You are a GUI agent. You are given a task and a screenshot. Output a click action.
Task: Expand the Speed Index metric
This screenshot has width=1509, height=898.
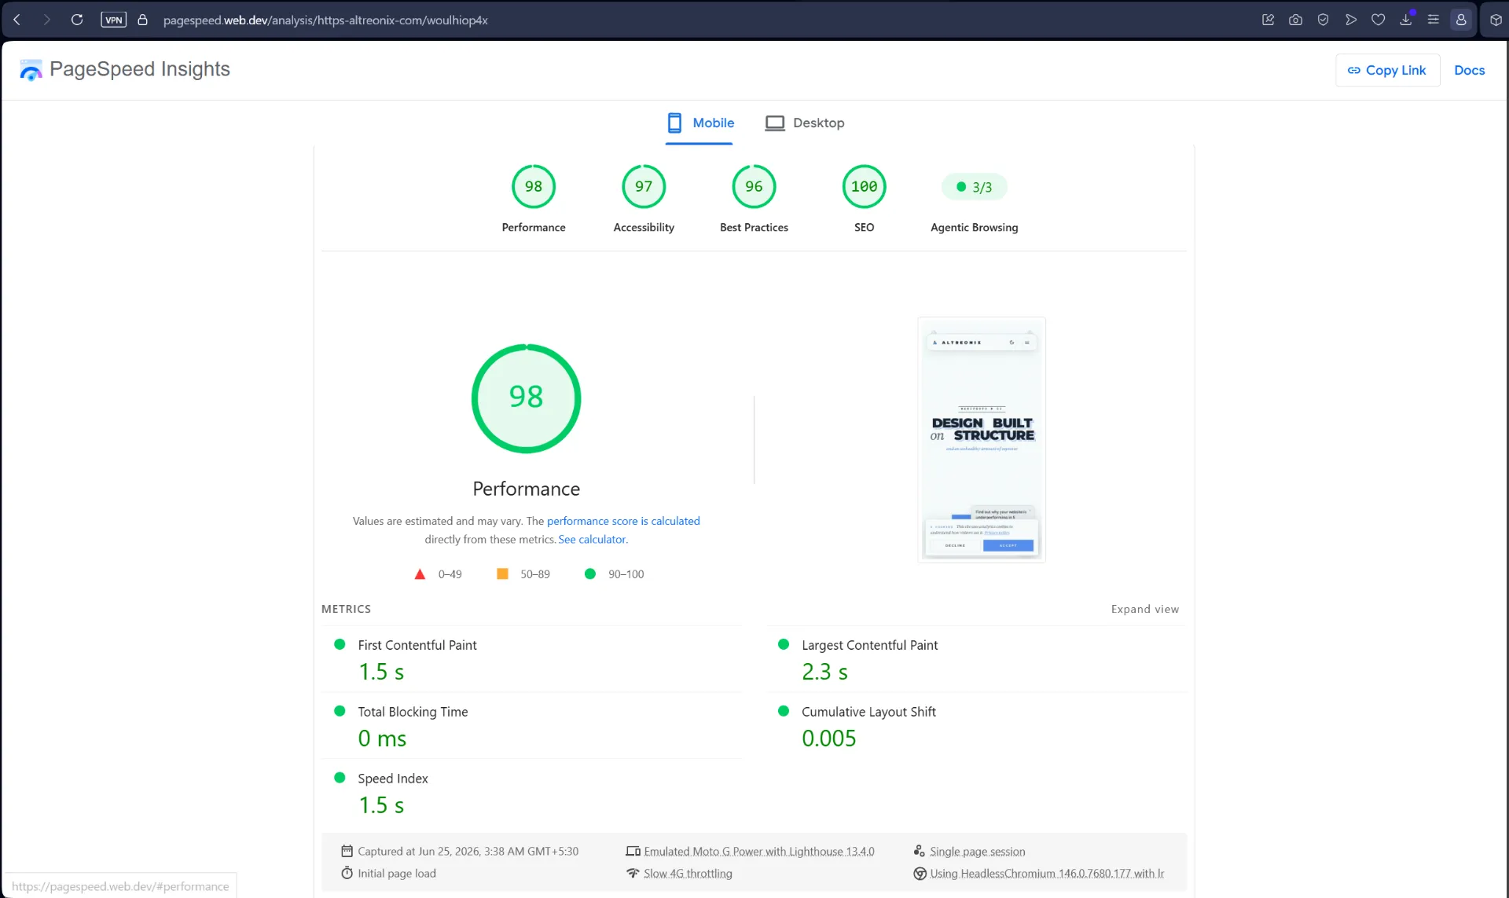click(531, 793)
